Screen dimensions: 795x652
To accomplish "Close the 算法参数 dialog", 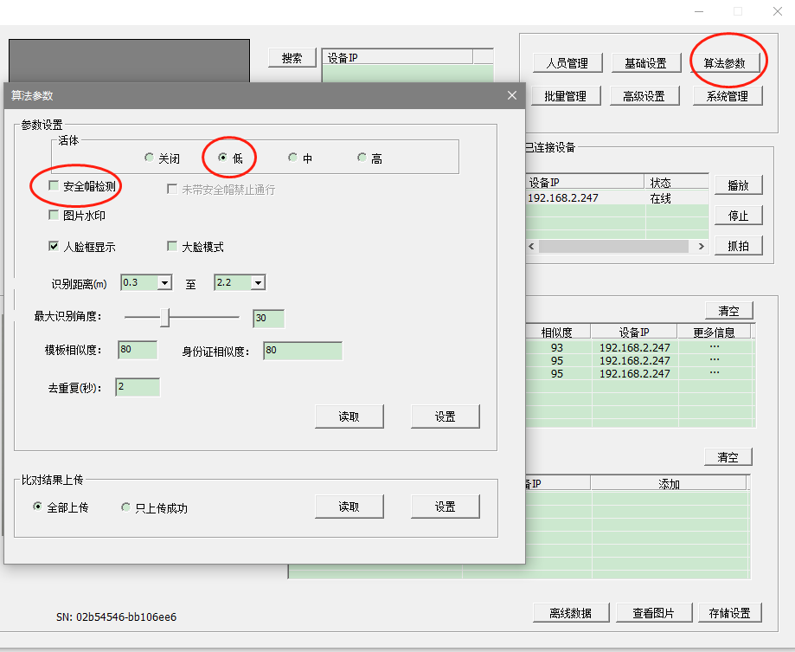I will [x=512, y=95].
